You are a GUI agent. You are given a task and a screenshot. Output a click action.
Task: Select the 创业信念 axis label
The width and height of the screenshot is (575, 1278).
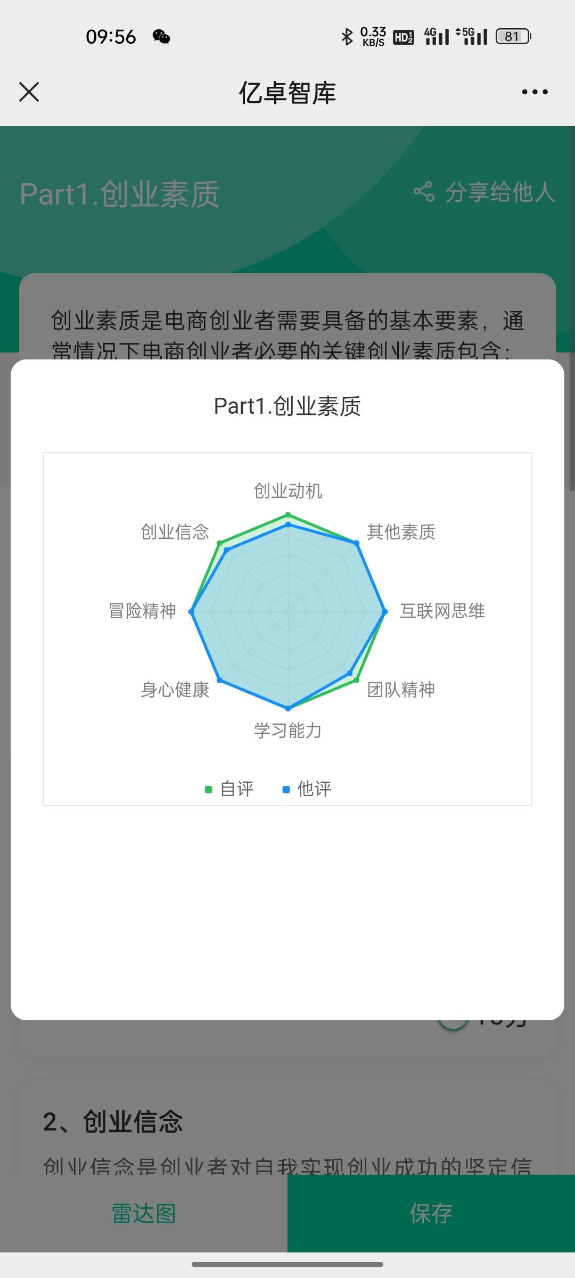[175, 531]
